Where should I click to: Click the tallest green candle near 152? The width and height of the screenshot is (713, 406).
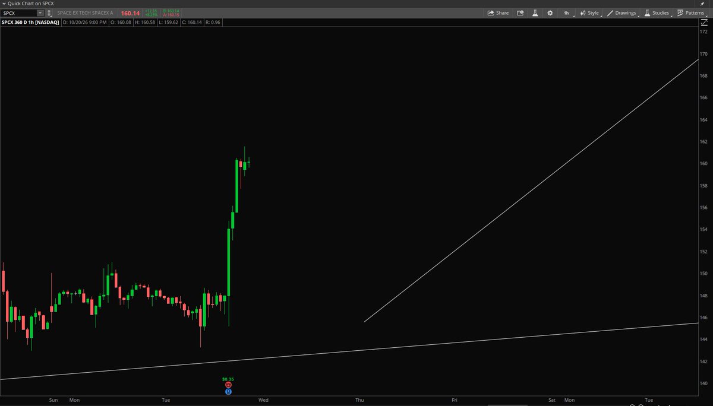coord(229,263)
